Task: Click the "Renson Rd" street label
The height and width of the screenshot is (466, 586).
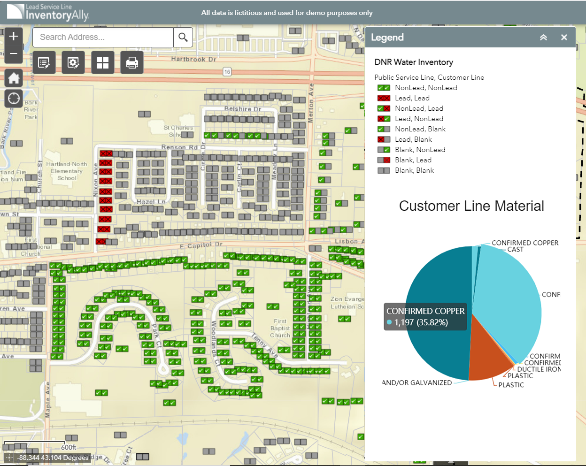Action: click(x=179, y=147)
